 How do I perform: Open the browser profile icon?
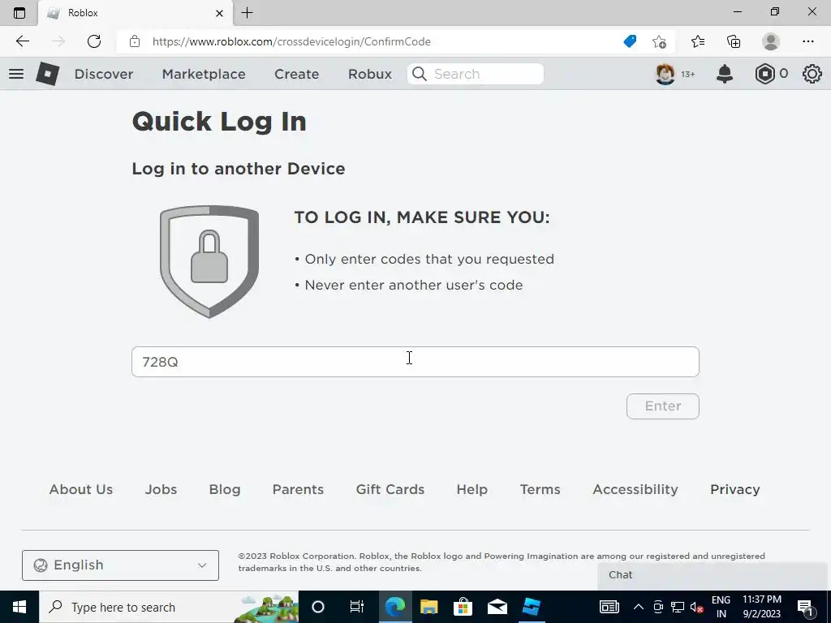click(x=771, y=41)
